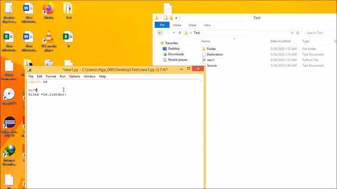Click the Favorites star in navigation pane
Image resolution: width=337 pixels, height=189 pixels.
[162, 43]
